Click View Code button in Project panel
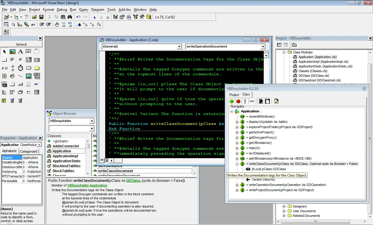Image resolution: width=373 pixels, height=225 pixels. [x=279, y=45]
